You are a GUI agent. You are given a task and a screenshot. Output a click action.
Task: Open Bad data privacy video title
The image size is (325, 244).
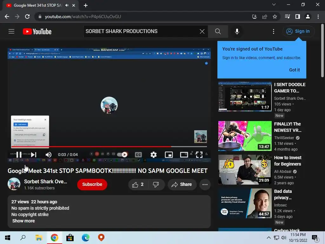point(283,194)
